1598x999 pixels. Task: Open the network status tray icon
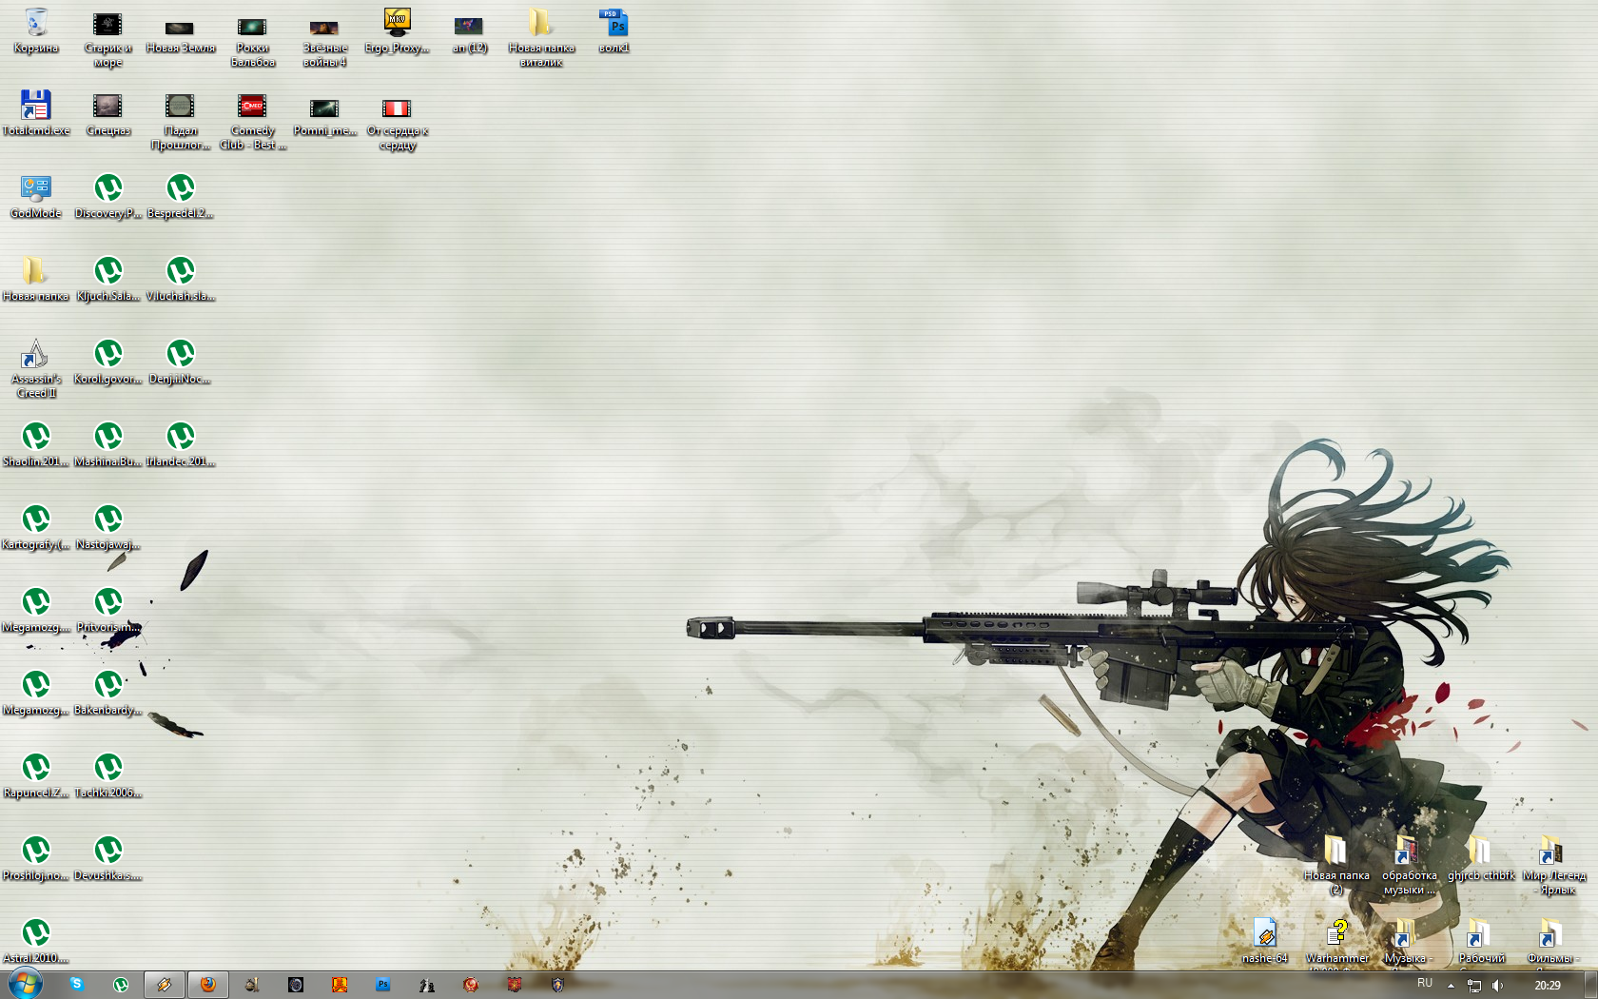1474,986
